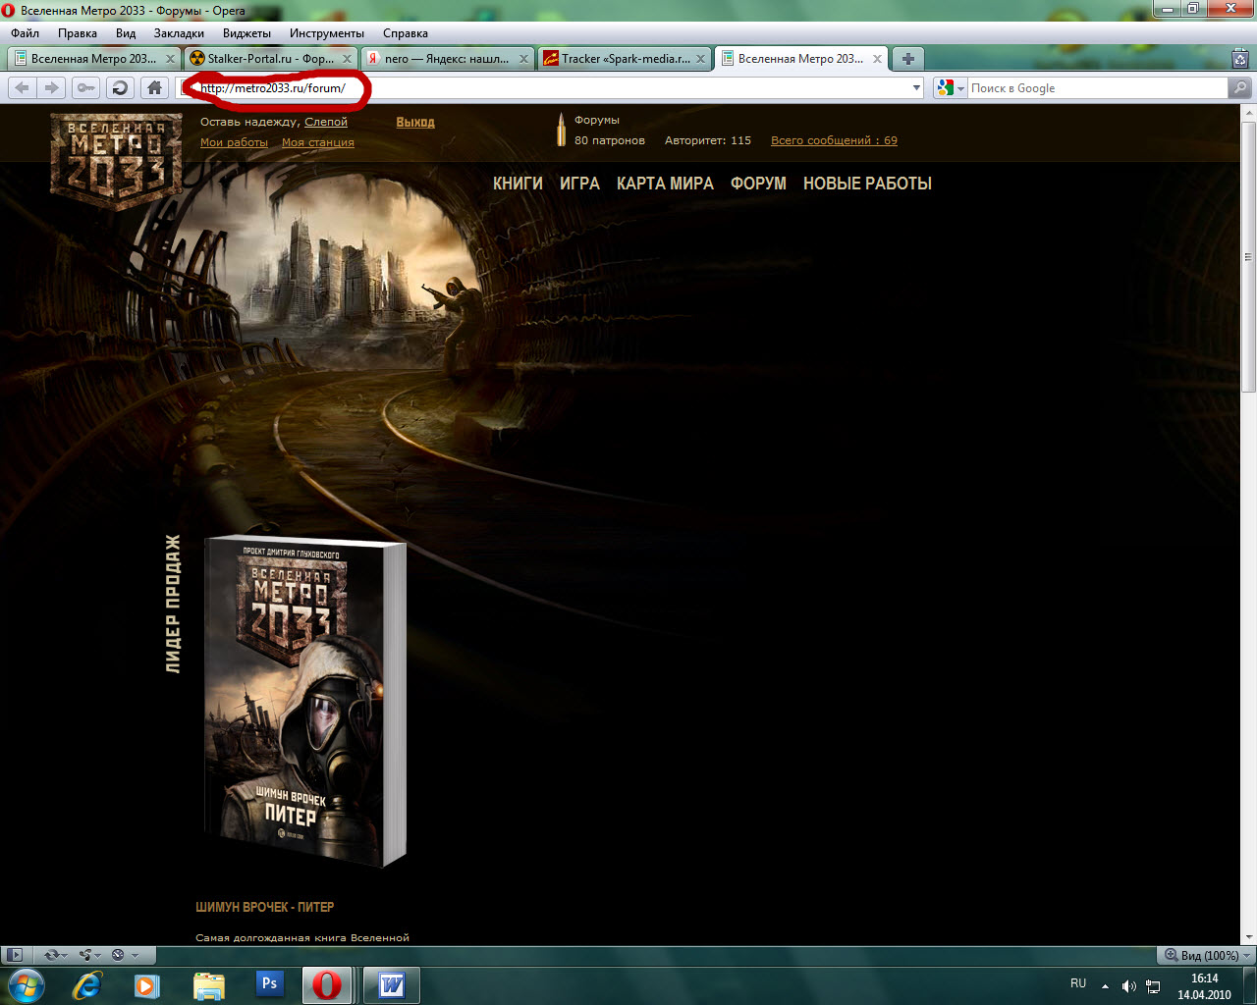1257x1005 pixels.
Task: Go forward with the Forward arrow button
Action: (x=51, y=88)
